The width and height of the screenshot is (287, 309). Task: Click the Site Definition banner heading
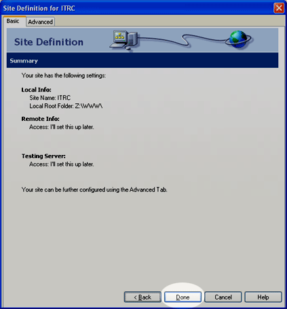coord(49,42)
